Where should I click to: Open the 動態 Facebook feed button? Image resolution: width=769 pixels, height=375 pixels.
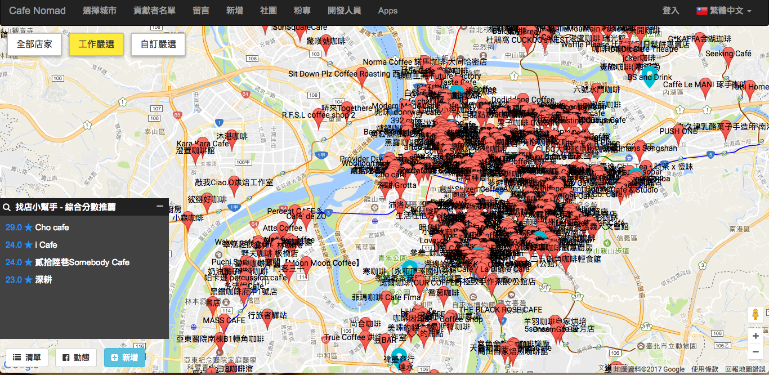click(76, 358)
